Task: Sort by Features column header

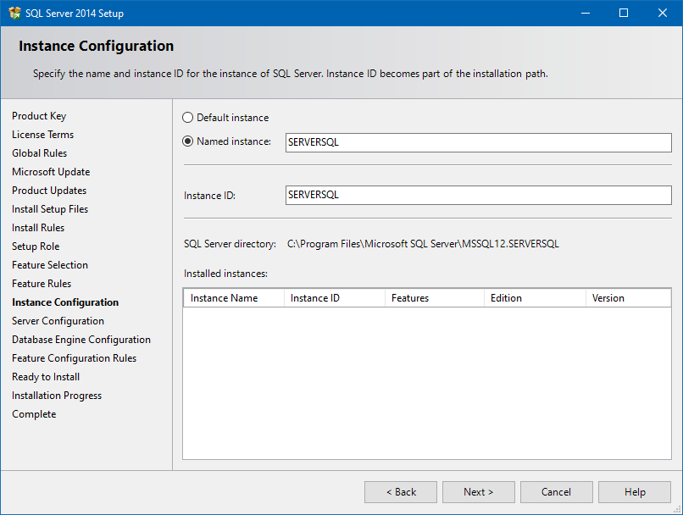Action: click(435, 298)
